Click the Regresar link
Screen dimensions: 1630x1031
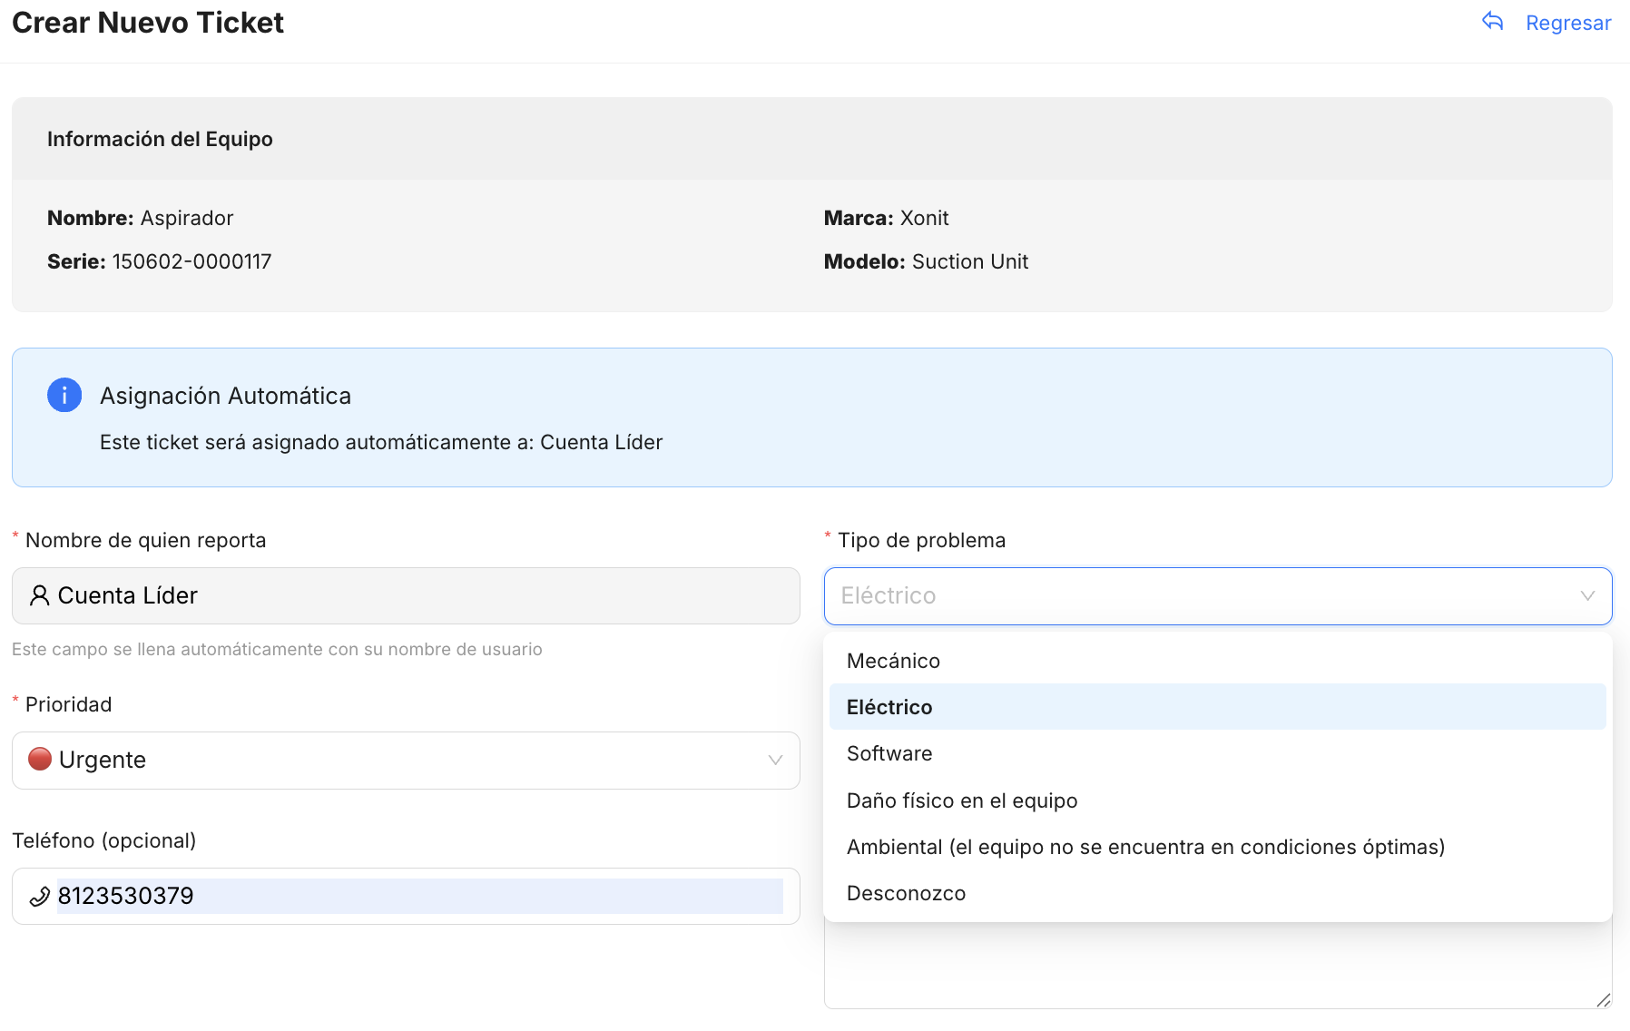1567,23
